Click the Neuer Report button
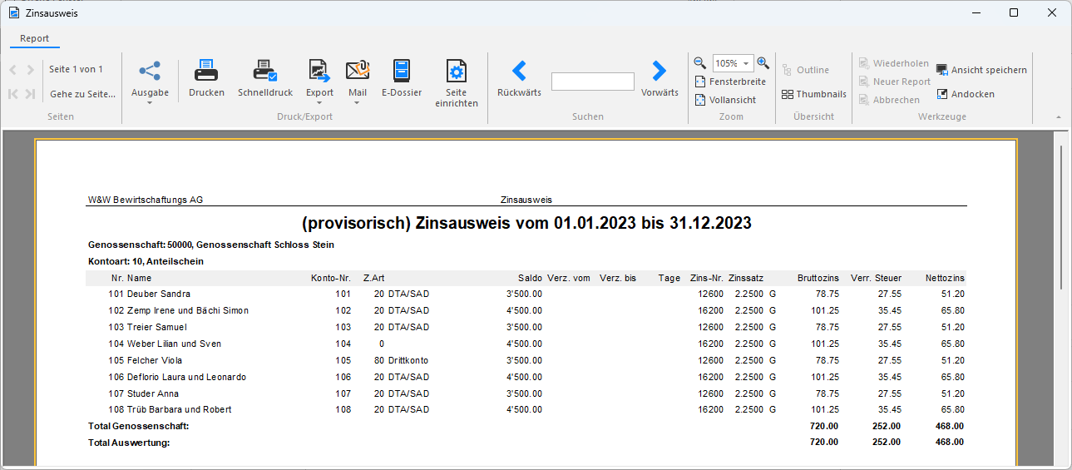Screen dimensions: 1072x470 895,82
